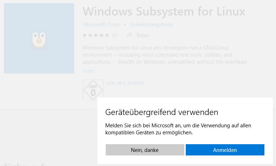Open the Entwicklungstools category link
The width and height of the screenshot is (276, 166).
[x=151, y=25]
